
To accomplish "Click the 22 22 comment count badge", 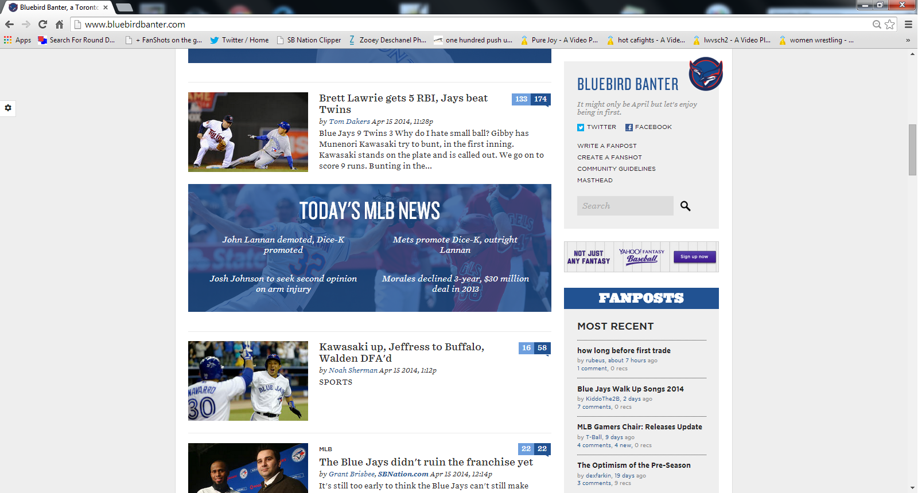I will [x=534, y=449].
